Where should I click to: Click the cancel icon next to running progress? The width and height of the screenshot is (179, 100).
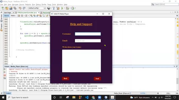(x=158, y=93)
